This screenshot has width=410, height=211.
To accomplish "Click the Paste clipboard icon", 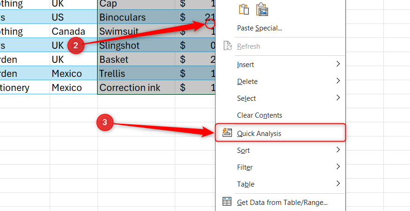I will coord(244,9).
